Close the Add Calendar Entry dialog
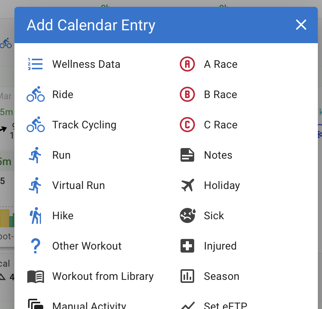 click(x=301, y=25)
